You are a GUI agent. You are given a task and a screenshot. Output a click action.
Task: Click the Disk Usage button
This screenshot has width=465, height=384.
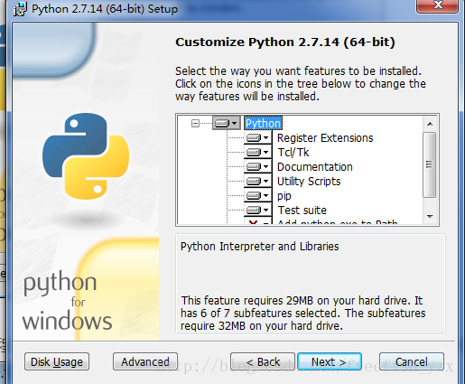click(57, 361)
